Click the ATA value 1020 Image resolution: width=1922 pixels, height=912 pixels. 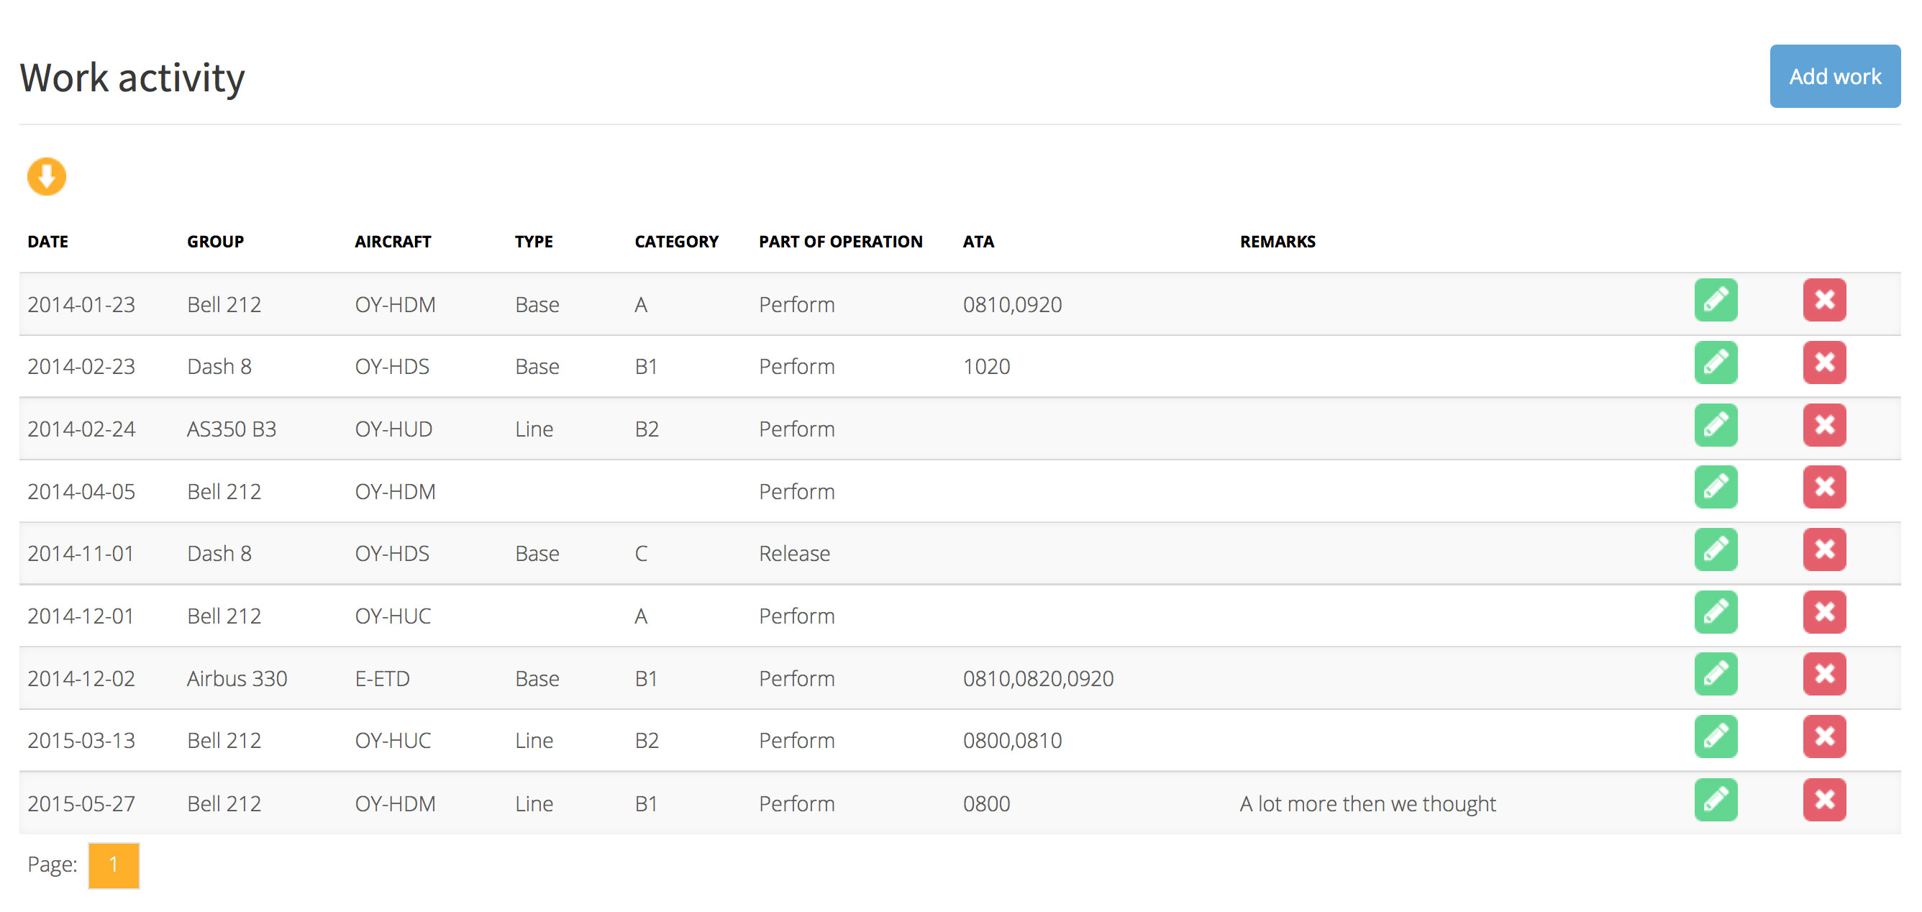click(986, 366)
